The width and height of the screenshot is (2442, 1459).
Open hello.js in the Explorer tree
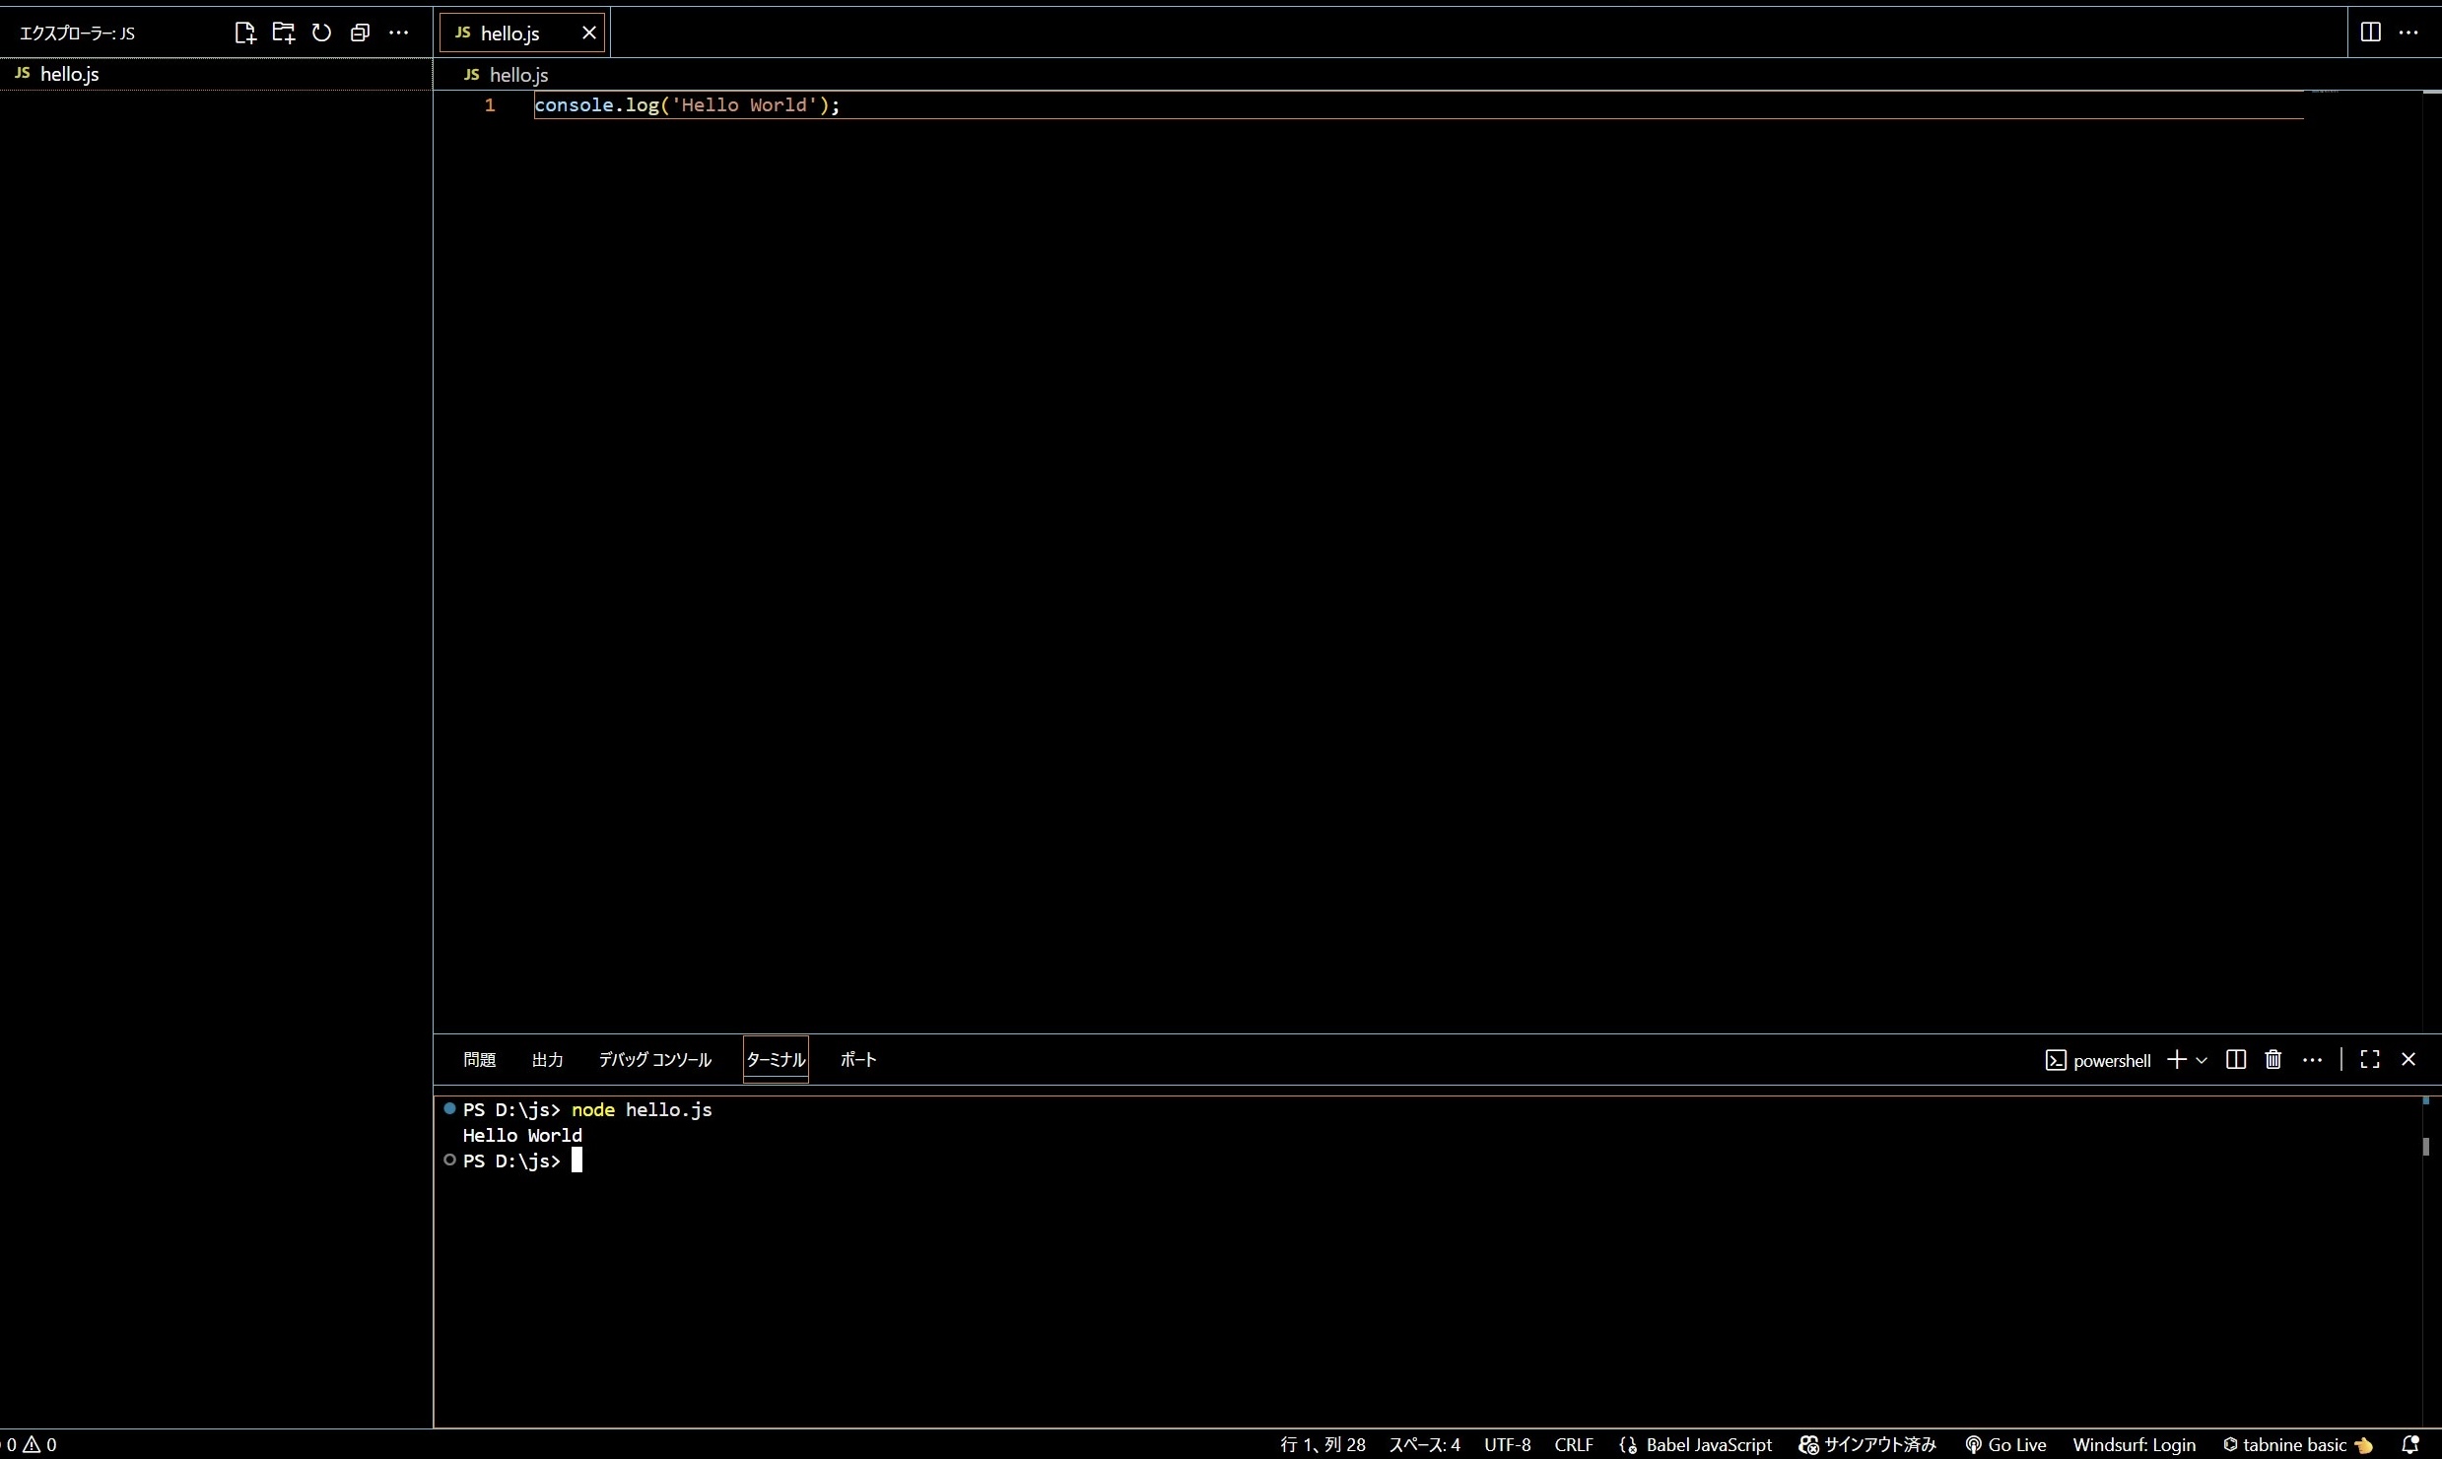click(x=69, y=74)
